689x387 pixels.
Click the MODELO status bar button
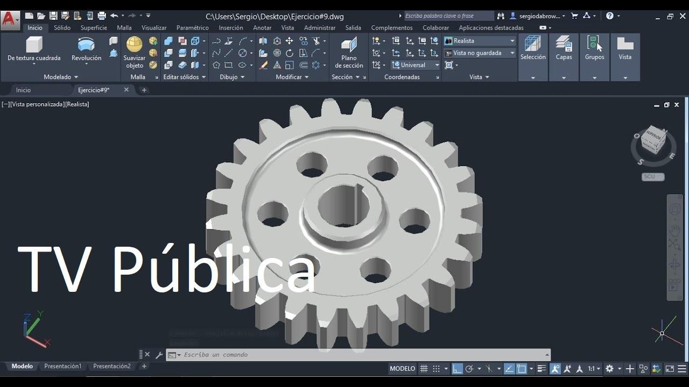click(403, 369)
